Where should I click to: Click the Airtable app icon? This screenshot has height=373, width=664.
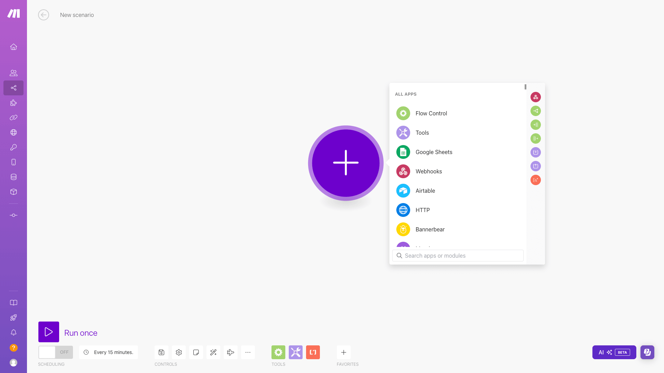tap(403, 190)
